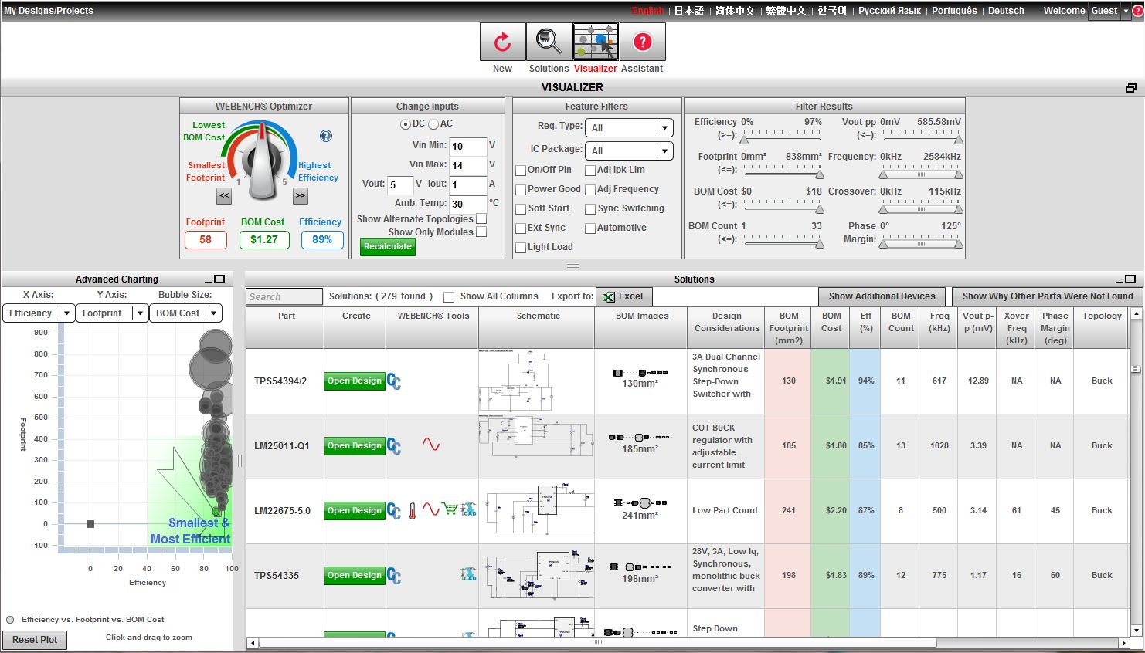Screen dimensions: 1145x653
Task: Switch language to Português
Action: 954,11
